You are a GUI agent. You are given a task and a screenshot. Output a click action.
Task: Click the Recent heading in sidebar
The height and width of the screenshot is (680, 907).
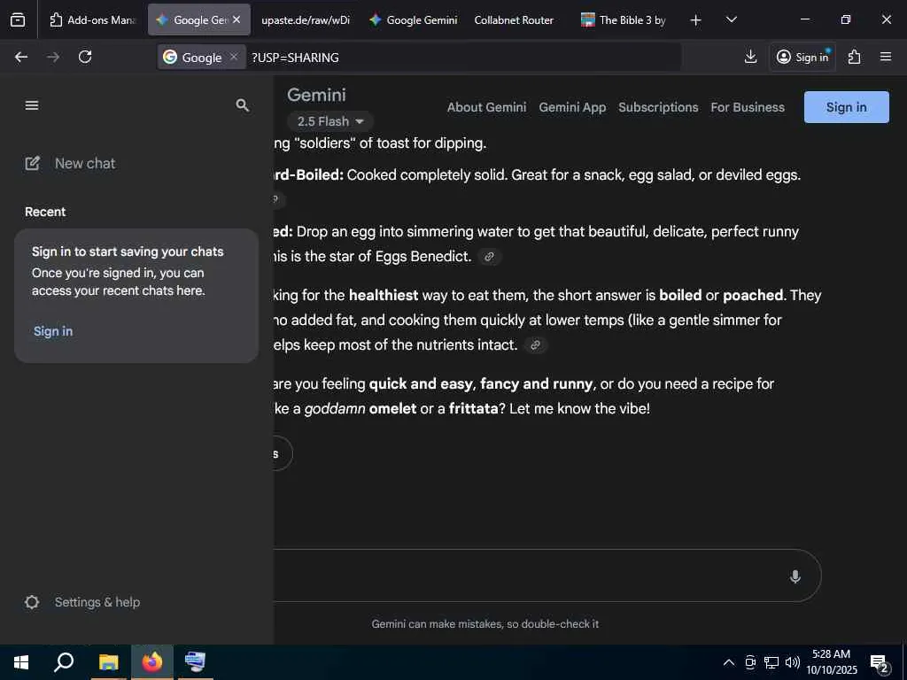(45, 212)
